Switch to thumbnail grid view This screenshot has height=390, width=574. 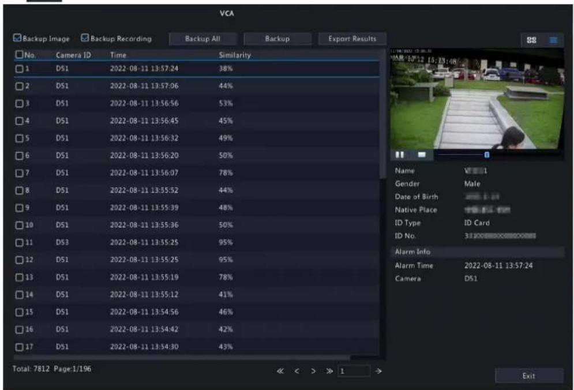coord(531,40)
